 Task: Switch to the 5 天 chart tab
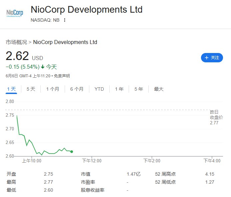pos(31,89)
